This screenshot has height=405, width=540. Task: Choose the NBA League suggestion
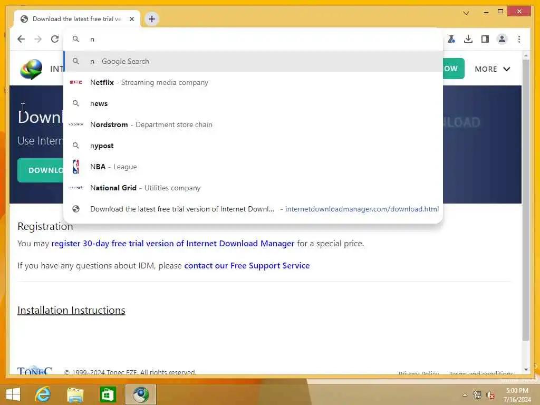(x=253, y=167)
